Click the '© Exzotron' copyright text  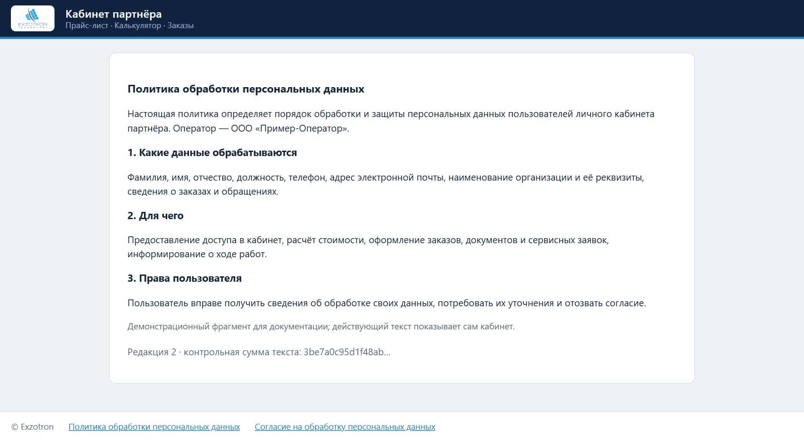pos(32,427)
